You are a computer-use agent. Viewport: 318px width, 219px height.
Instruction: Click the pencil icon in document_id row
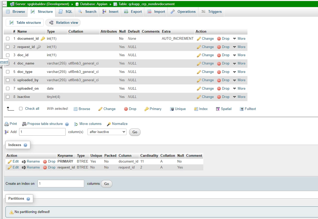coord(199,39)
